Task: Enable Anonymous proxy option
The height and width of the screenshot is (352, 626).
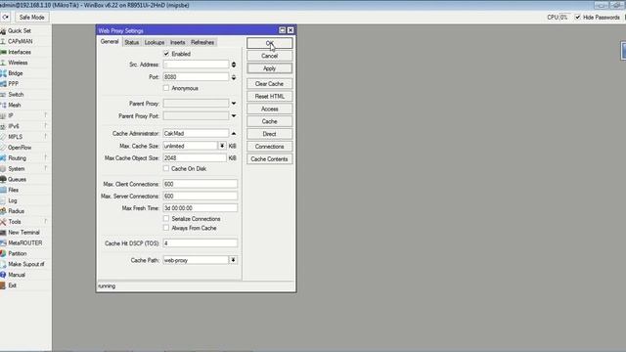Action: (166, 88)
